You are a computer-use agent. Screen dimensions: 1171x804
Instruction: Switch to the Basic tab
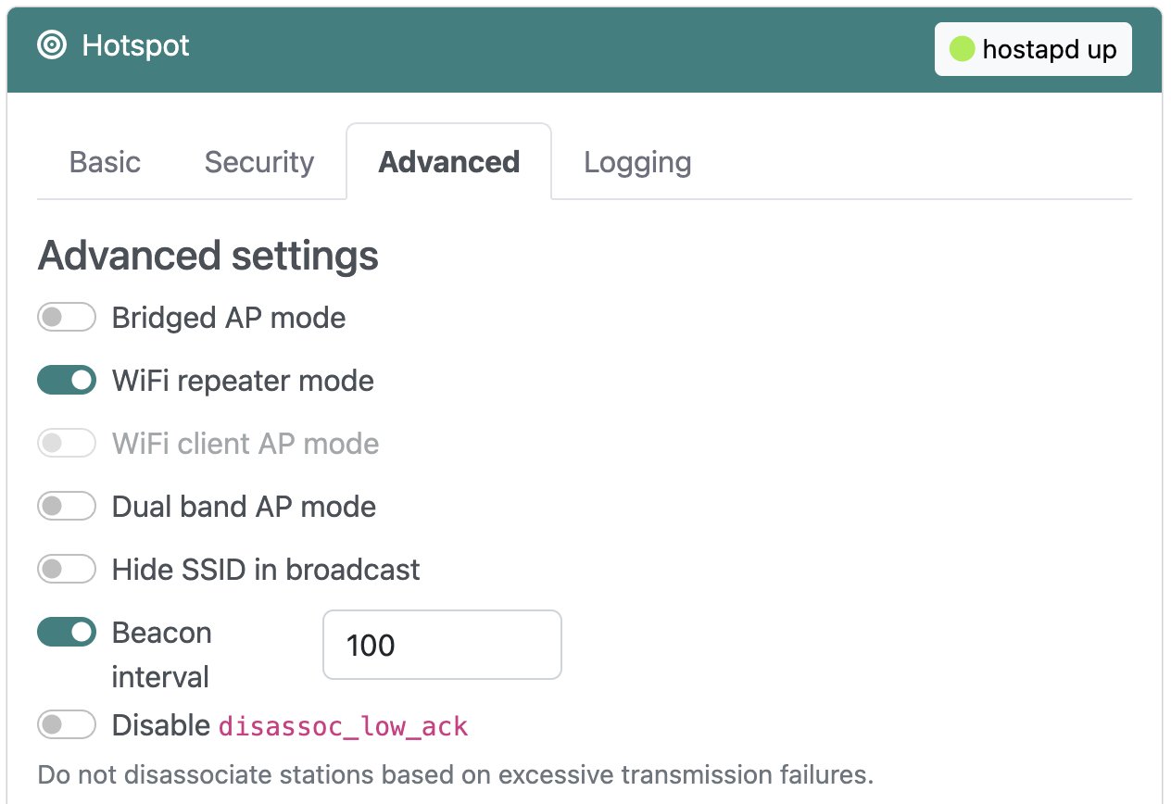105,162
